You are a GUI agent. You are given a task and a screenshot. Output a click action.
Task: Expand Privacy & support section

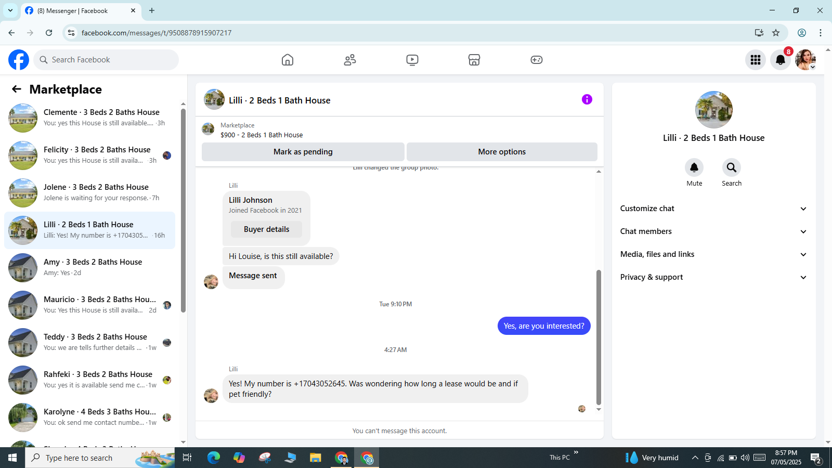(x=713, y=277)
